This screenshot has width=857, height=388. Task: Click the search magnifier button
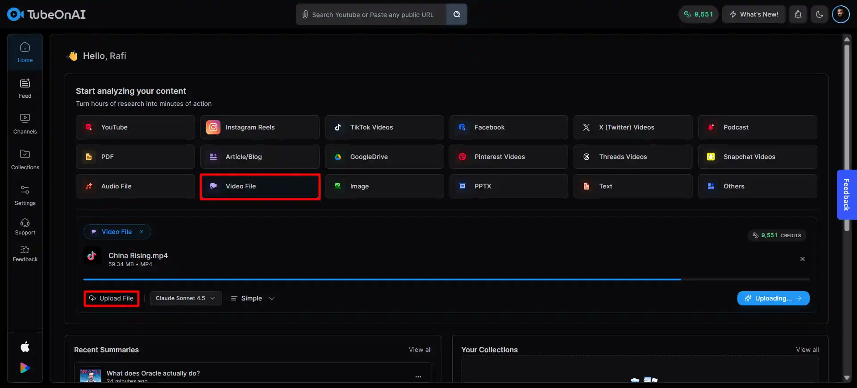(457, 14)
